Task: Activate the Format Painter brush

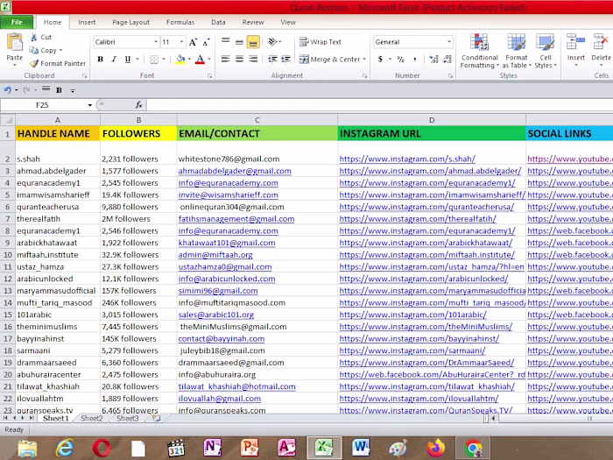Action: pos(34,63)
